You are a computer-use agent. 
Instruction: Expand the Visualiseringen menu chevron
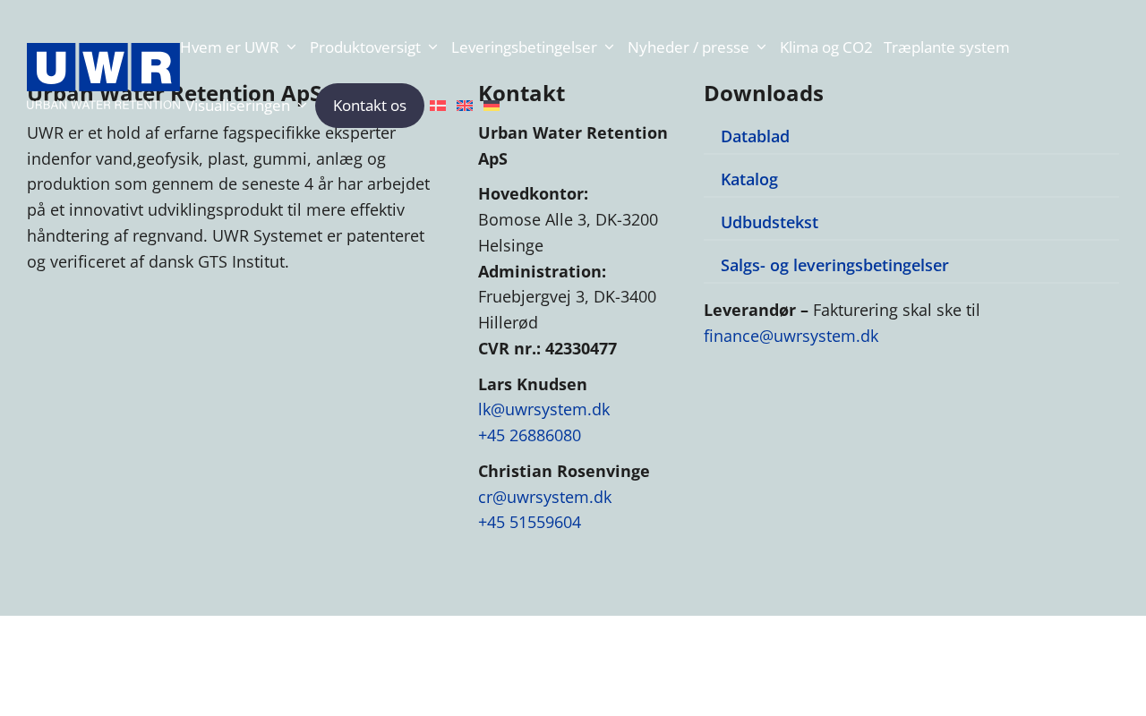coord(303,106)
